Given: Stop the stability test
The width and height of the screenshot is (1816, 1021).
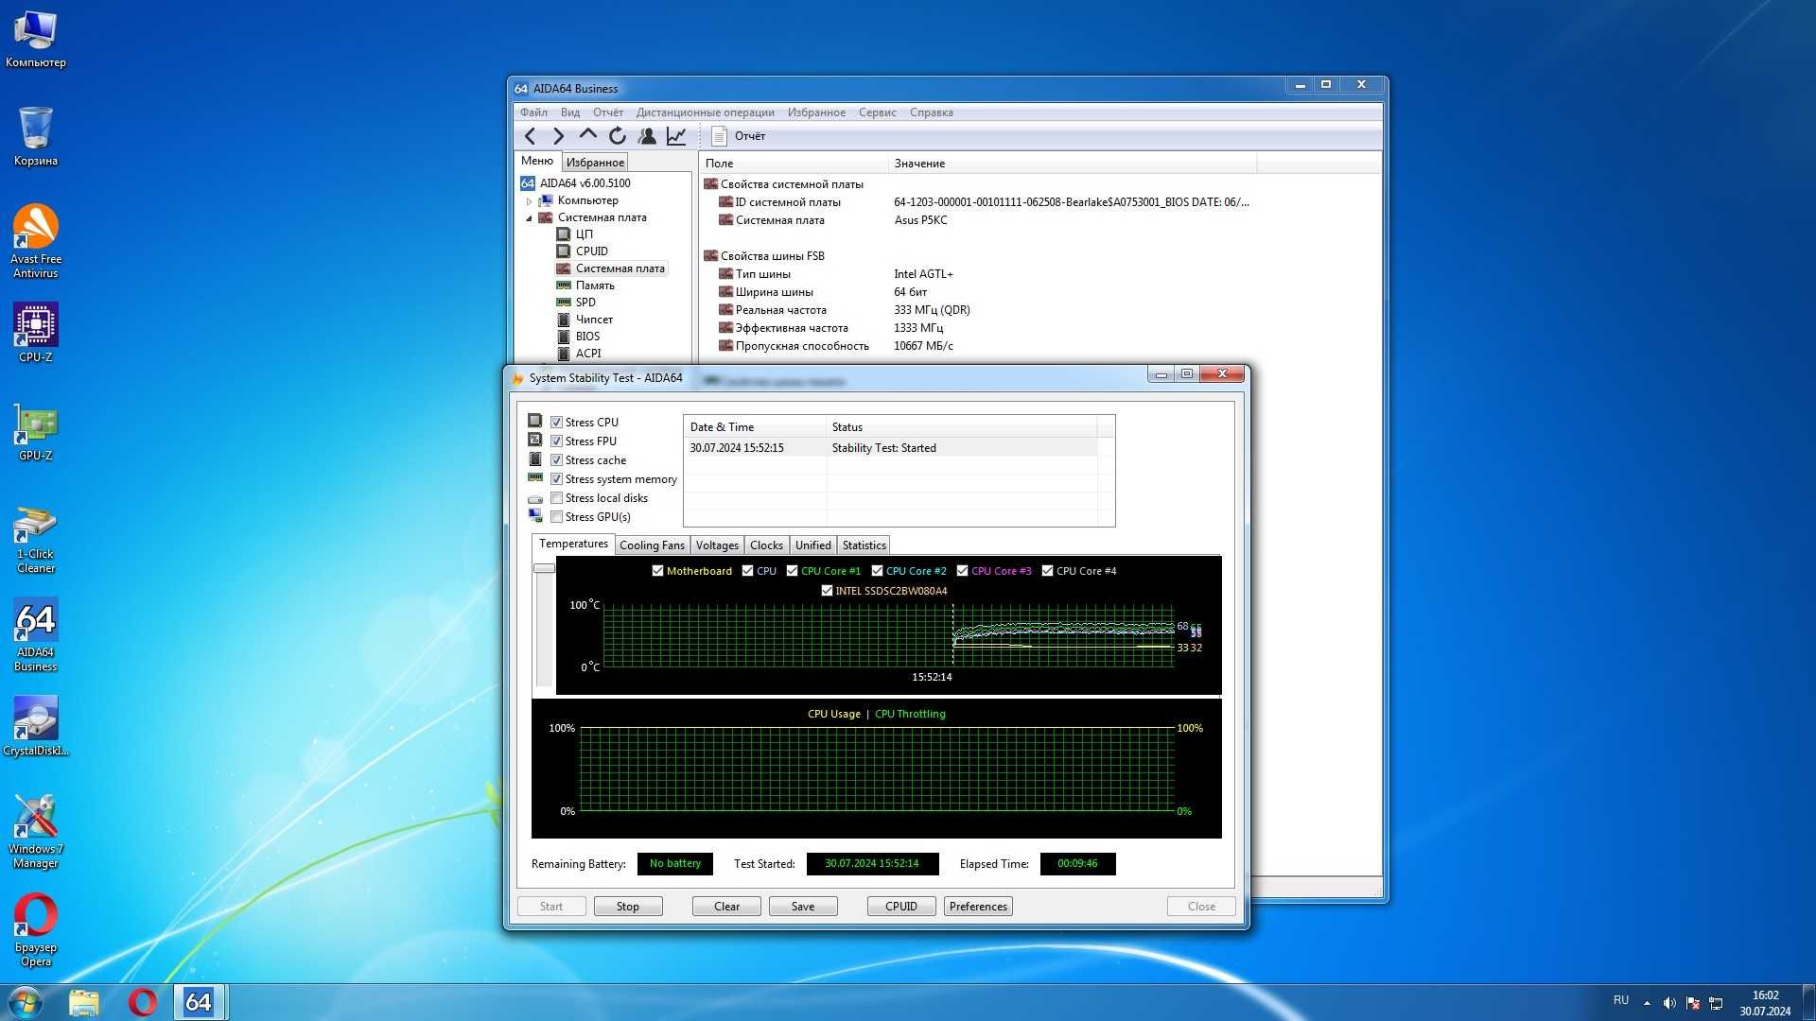Looking at the screenshot, I should pos(628,907).
